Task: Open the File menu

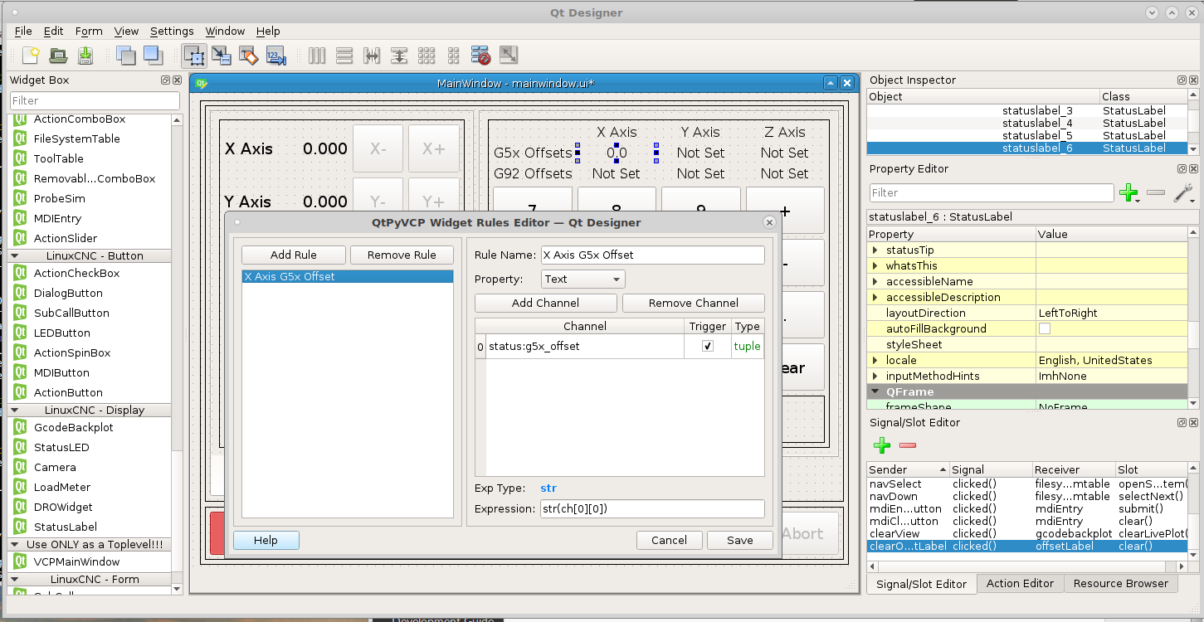Action: pyautogui.click(x=23, y=32)
